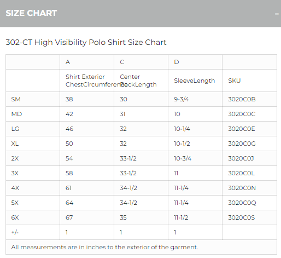Collapse the Size Chart section with minus icon

tap(277, 14)
